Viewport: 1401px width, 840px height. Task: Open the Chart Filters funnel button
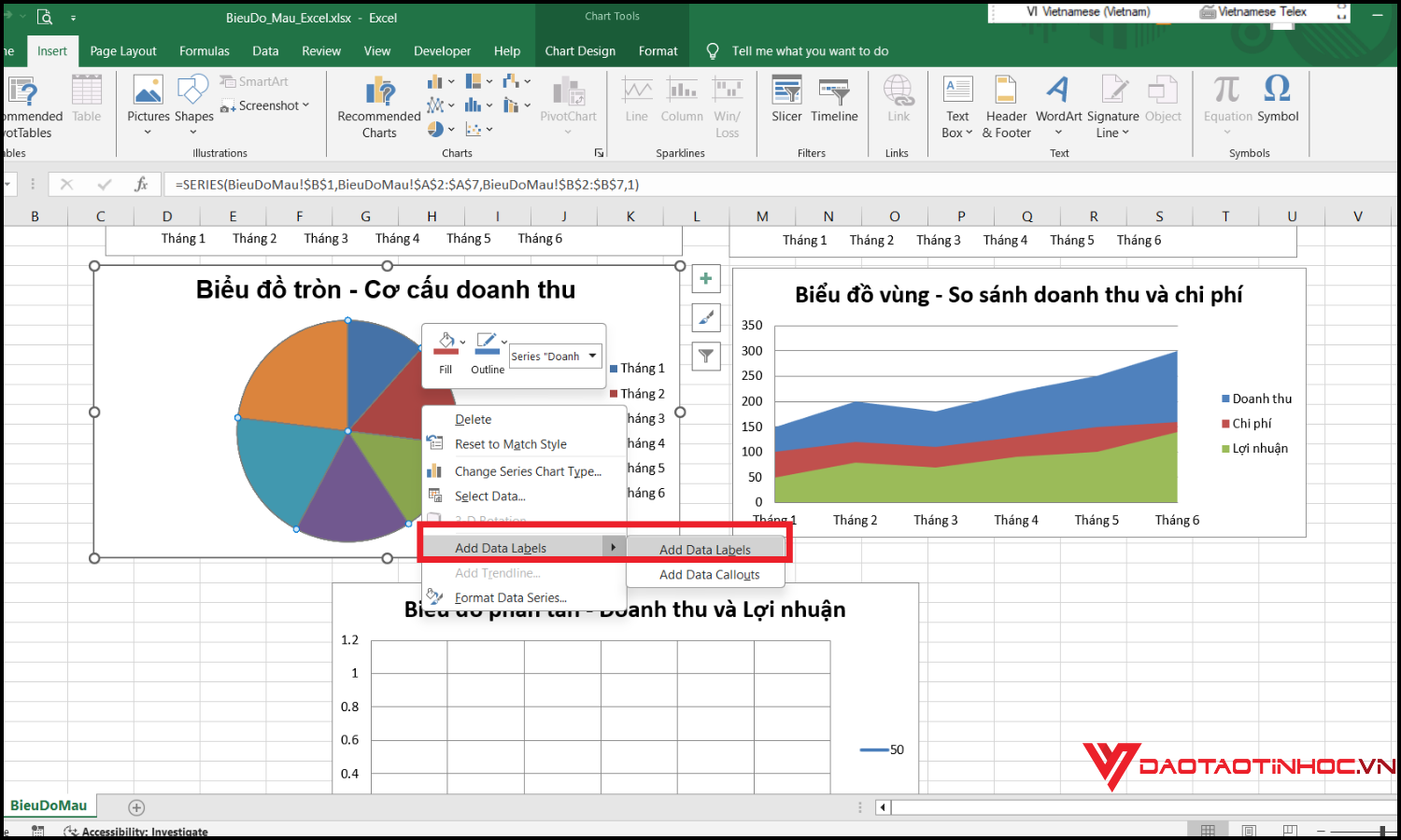[706, 356]
